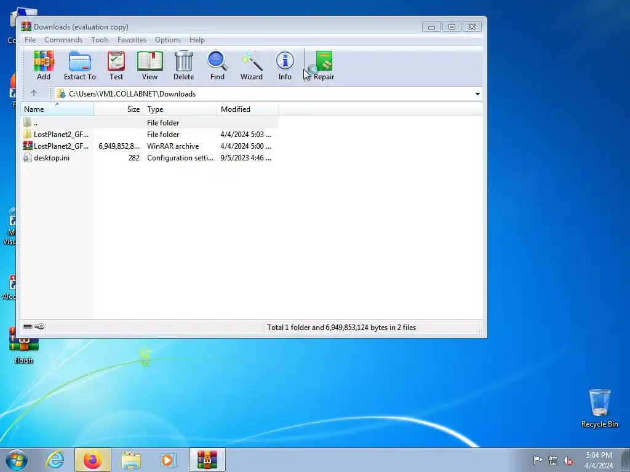Show archive Info
Image resolution: width=630 pixels, height=472 pixels.
(285, 65)
